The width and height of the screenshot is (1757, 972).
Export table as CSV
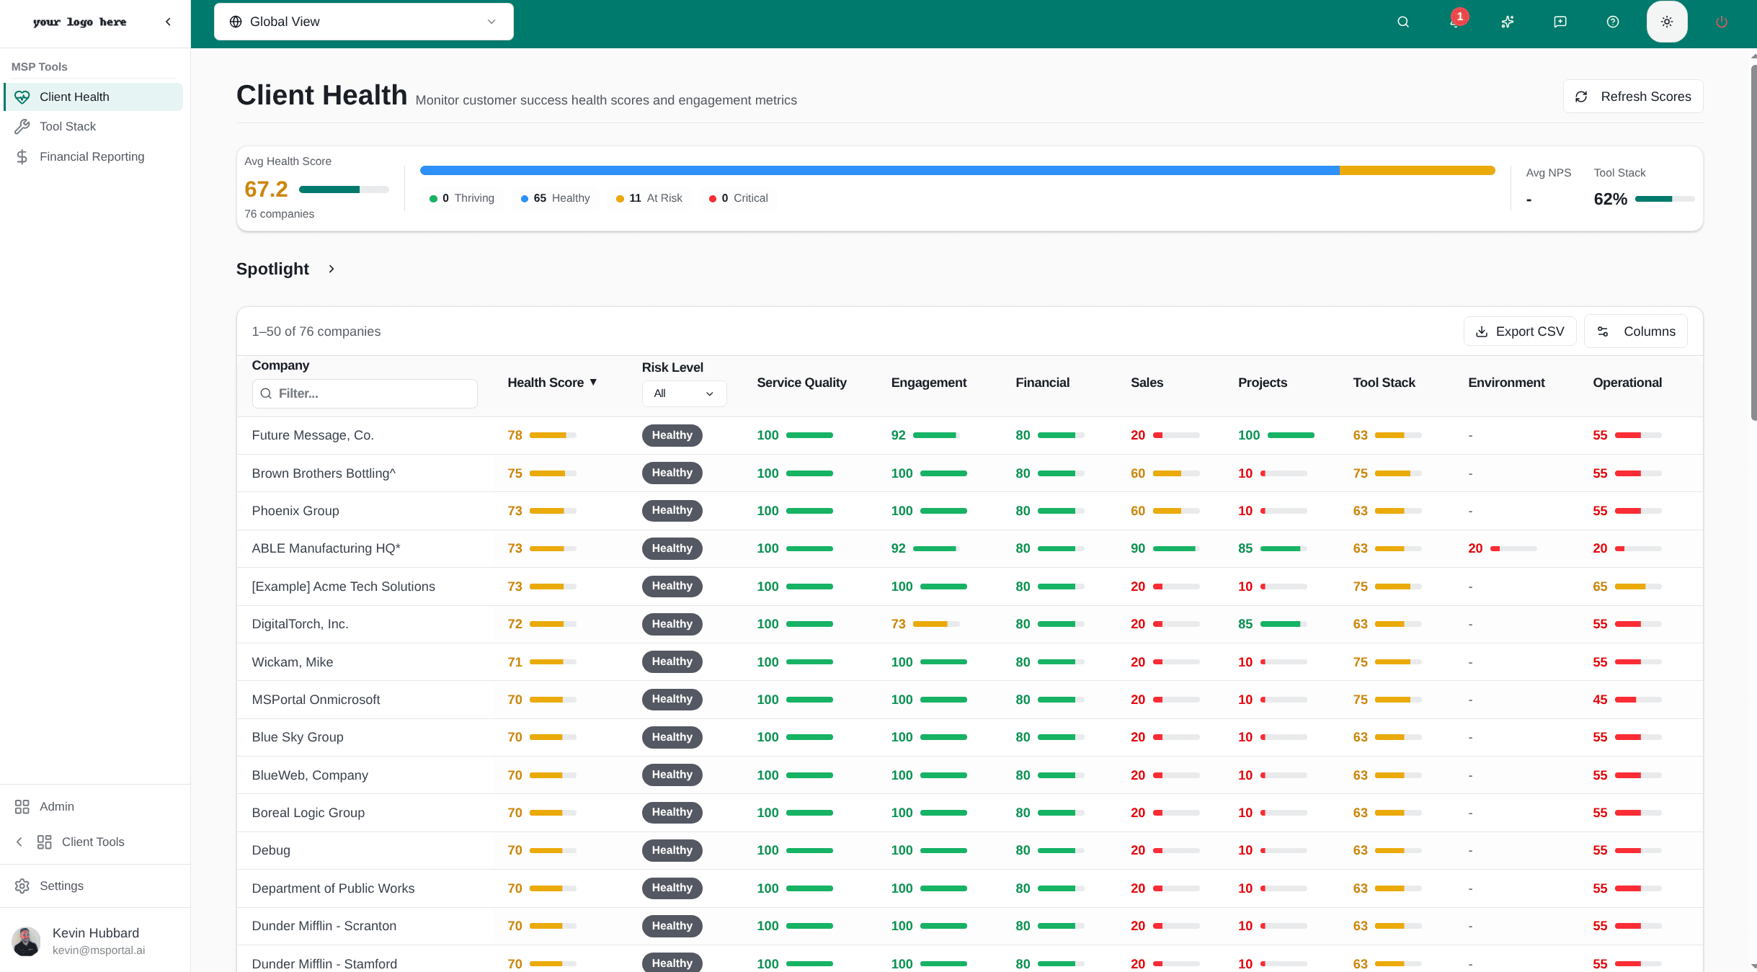pos(1520,331)
